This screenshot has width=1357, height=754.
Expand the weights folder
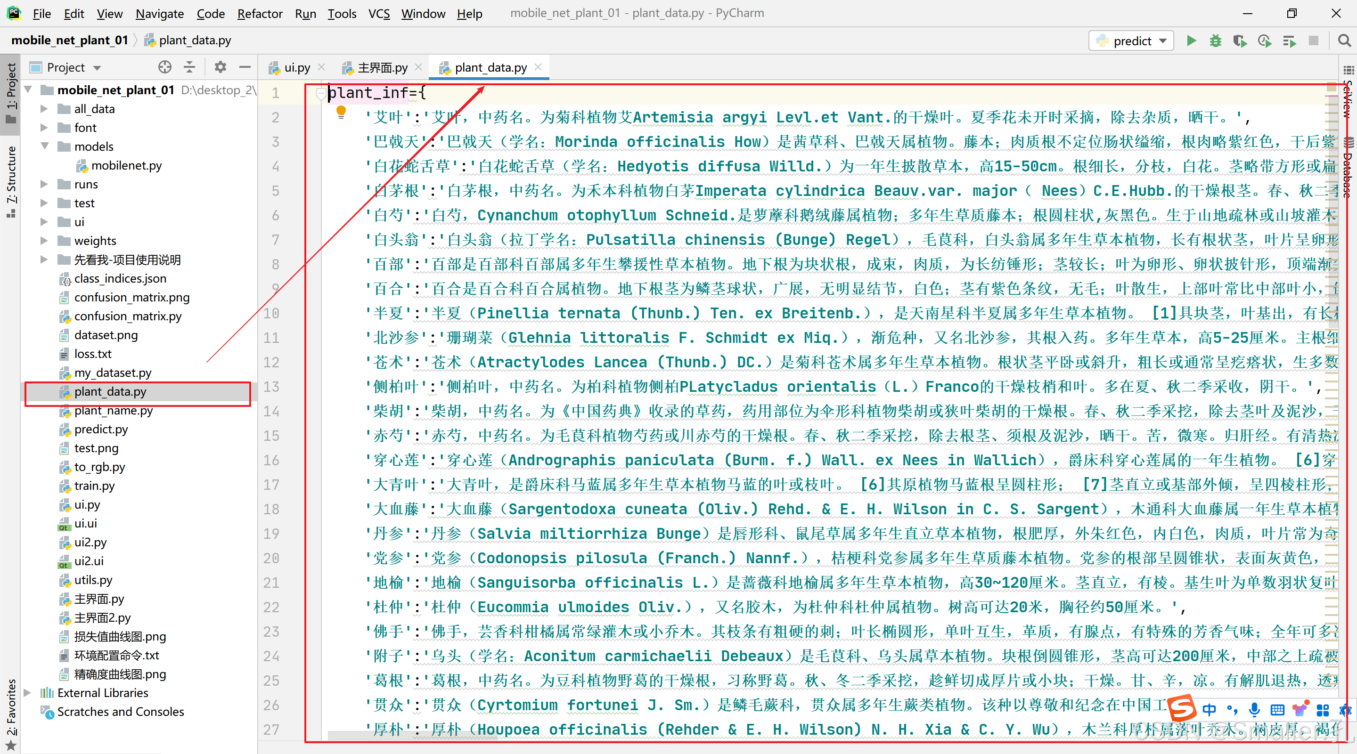tap(44, 241)
